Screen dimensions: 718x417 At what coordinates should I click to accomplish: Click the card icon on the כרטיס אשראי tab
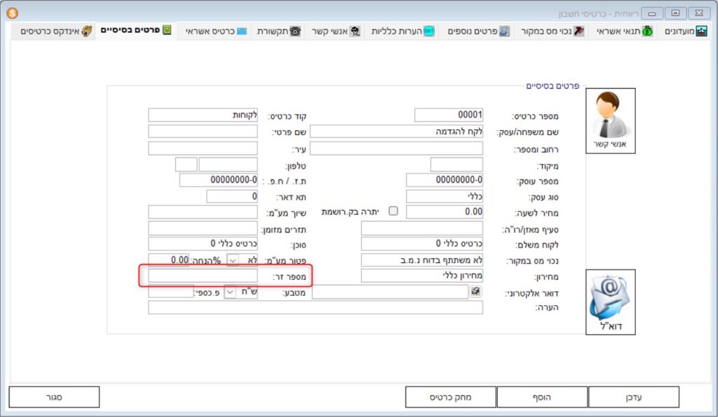[241, 31]
